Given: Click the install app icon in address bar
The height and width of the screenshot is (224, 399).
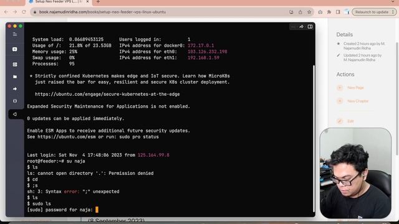Looking at the screenshot, I should (x=291, y=12).
